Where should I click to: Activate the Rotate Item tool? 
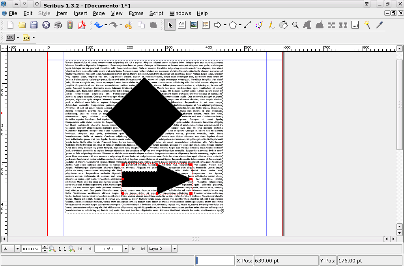pyautogui.click(x=283, y=25)
